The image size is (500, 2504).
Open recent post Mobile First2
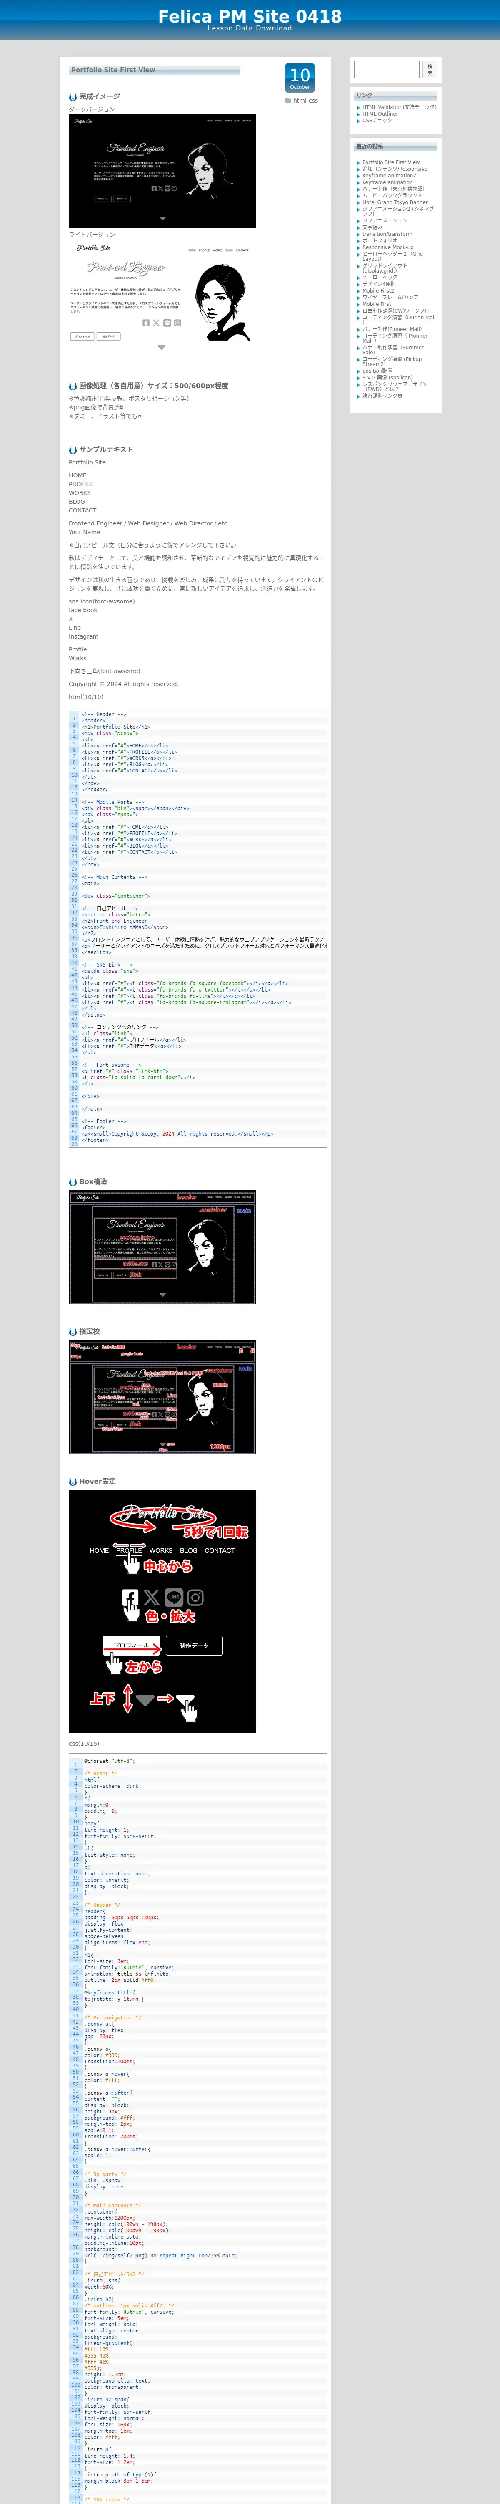379,290
